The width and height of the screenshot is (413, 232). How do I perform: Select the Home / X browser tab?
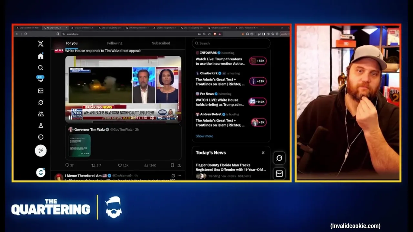[55, 28]
